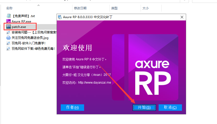Select the file name 羽兔网-软件入门免费学！
Image resolution: width=217 pixels, height=124 pixels.
[x=29, y=43]
